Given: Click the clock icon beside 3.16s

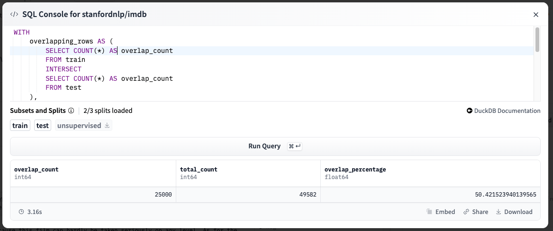Looking at the screenshot, I should 21,212.
